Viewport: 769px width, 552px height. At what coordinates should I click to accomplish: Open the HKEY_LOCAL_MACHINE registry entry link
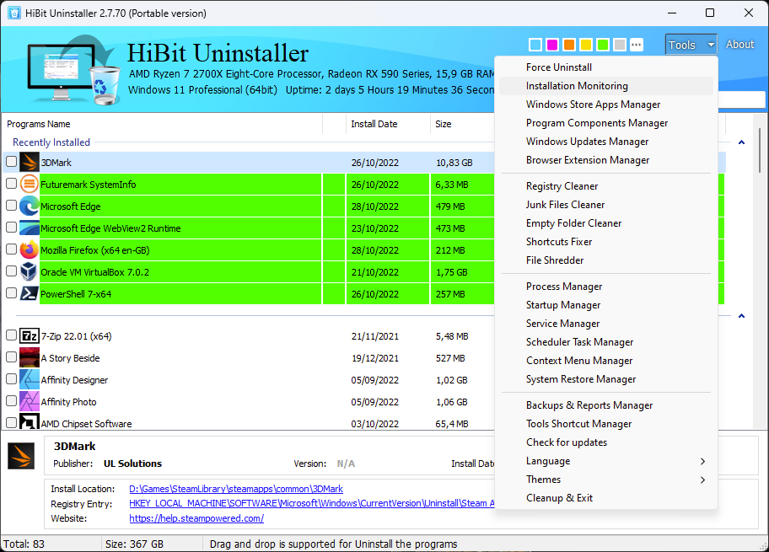point(311,503)
